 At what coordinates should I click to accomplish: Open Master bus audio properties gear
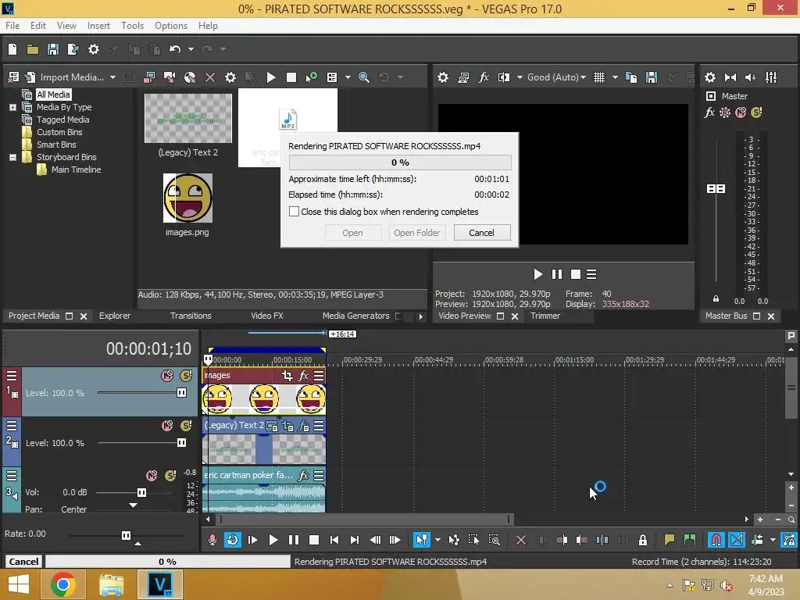tap(709, 77)
